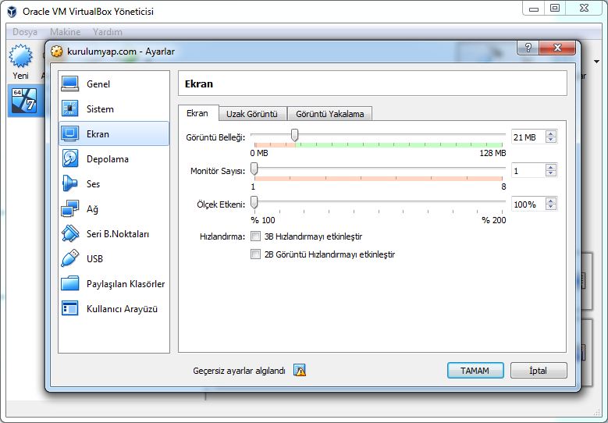Select Kullanıcı Arayüzü in the settings list

click(114, 308)
